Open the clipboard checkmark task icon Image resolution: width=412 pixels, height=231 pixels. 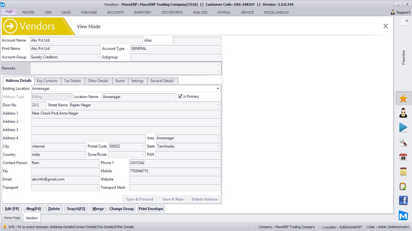tap(403, 186)
